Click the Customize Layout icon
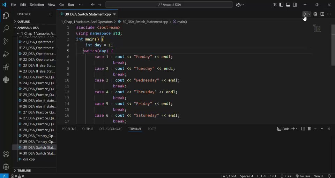The image size is (335, 178). [x=275, y=5]
